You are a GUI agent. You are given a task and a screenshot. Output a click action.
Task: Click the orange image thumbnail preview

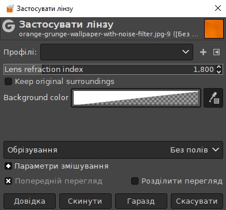[214, 29]
